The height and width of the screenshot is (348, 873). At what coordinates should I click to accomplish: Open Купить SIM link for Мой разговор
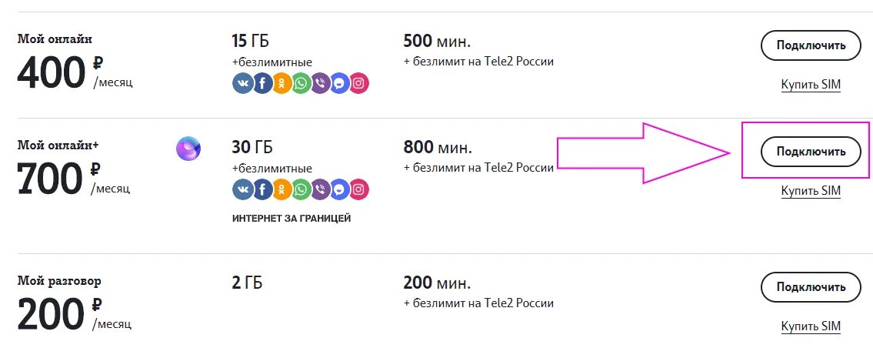pos(811,326)
